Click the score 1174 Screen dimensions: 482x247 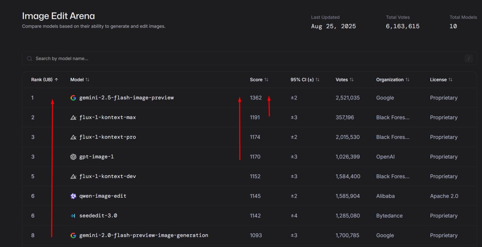click(255, 137)
